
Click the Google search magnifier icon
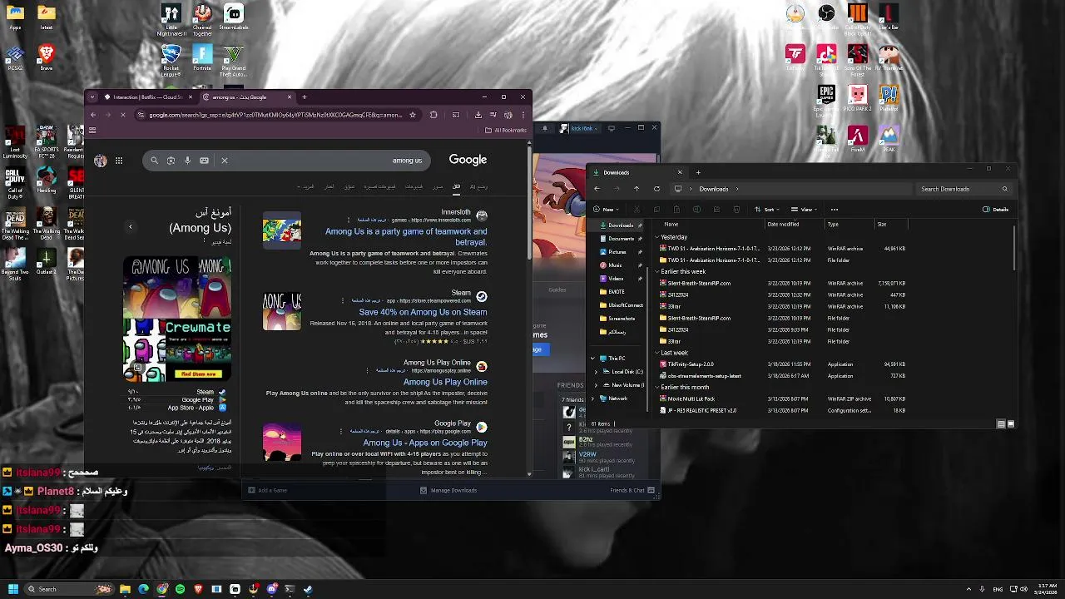(x=154, y=161)
